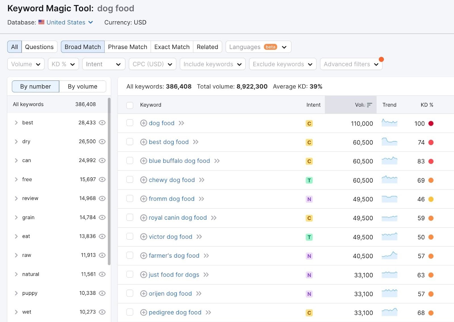Click double-arrow icon after farmer's dog food
454x322 pixels.
tap(206, 256)
